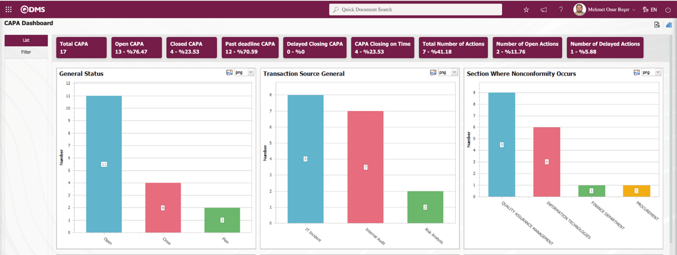The height and width of the screenshot is (255, 677).
Task: Click Section Where Nonconformity Occurs title
Action: pyautogui.click(x=521, y=74)
